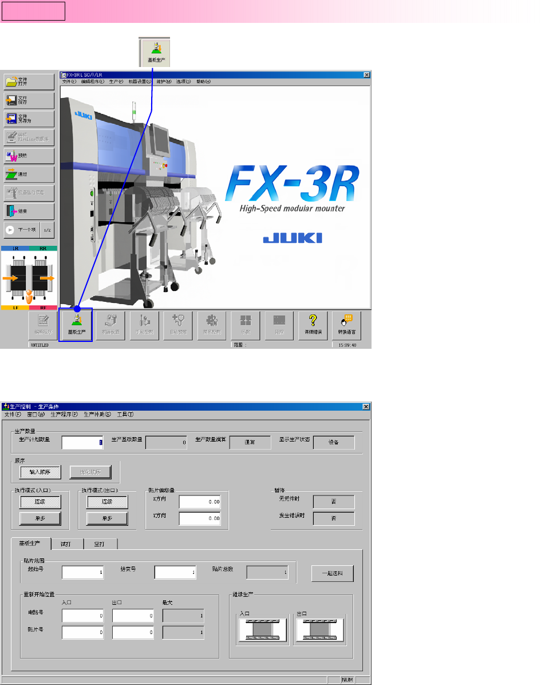This screenshot has height=685, width=545.
Task: Click the dark rectangle icon in bottom toolbar
Action: pos(279,325)
